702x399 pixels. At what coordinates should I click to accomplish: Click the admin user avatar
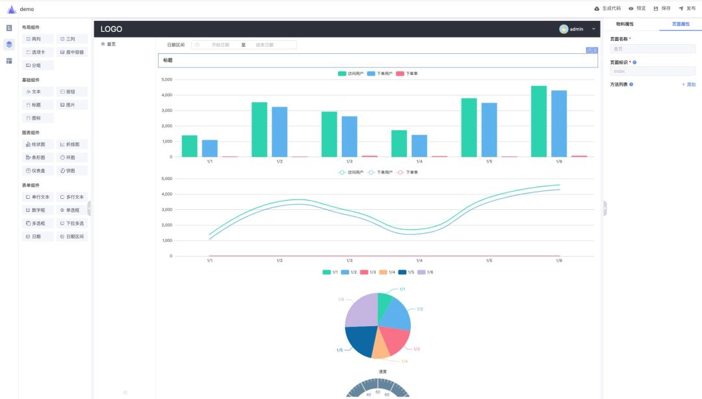pyautogui.click(x=564, y=29)
